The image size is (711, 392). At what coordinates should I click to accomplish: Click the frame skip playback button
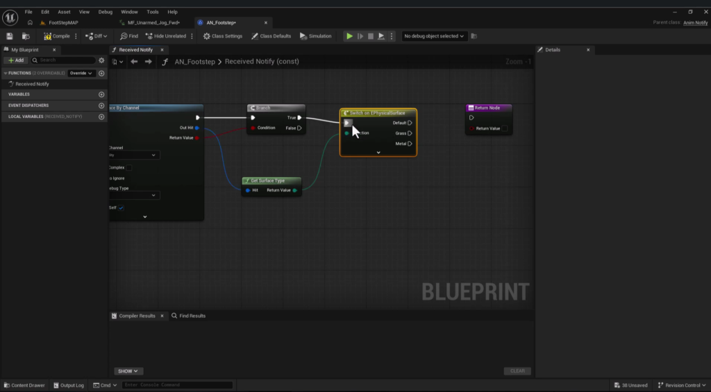point(360,36)
